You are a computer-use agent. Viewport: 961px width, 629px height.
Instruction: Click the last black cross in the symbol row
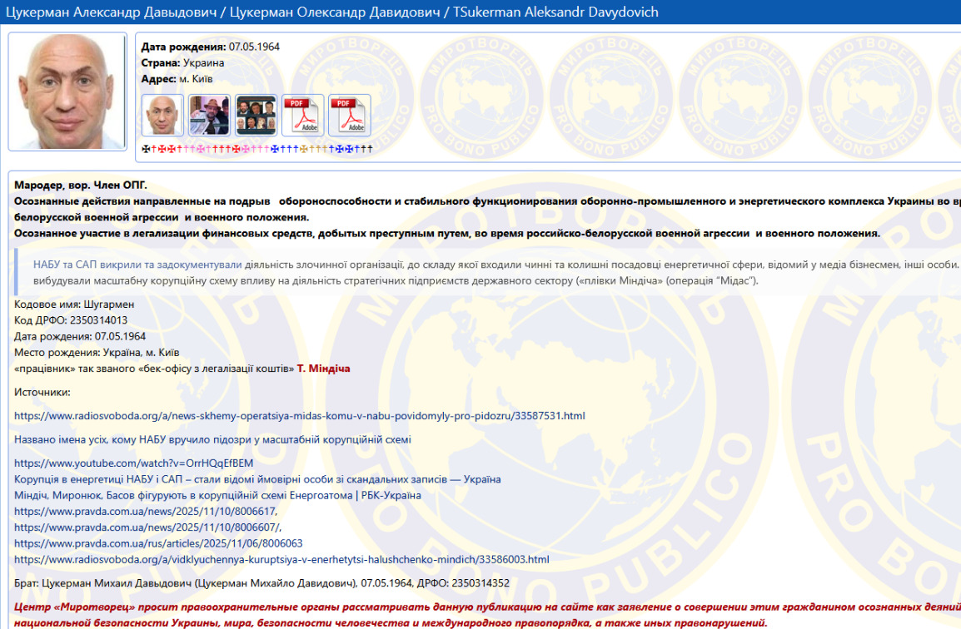[x=371, y=148]
